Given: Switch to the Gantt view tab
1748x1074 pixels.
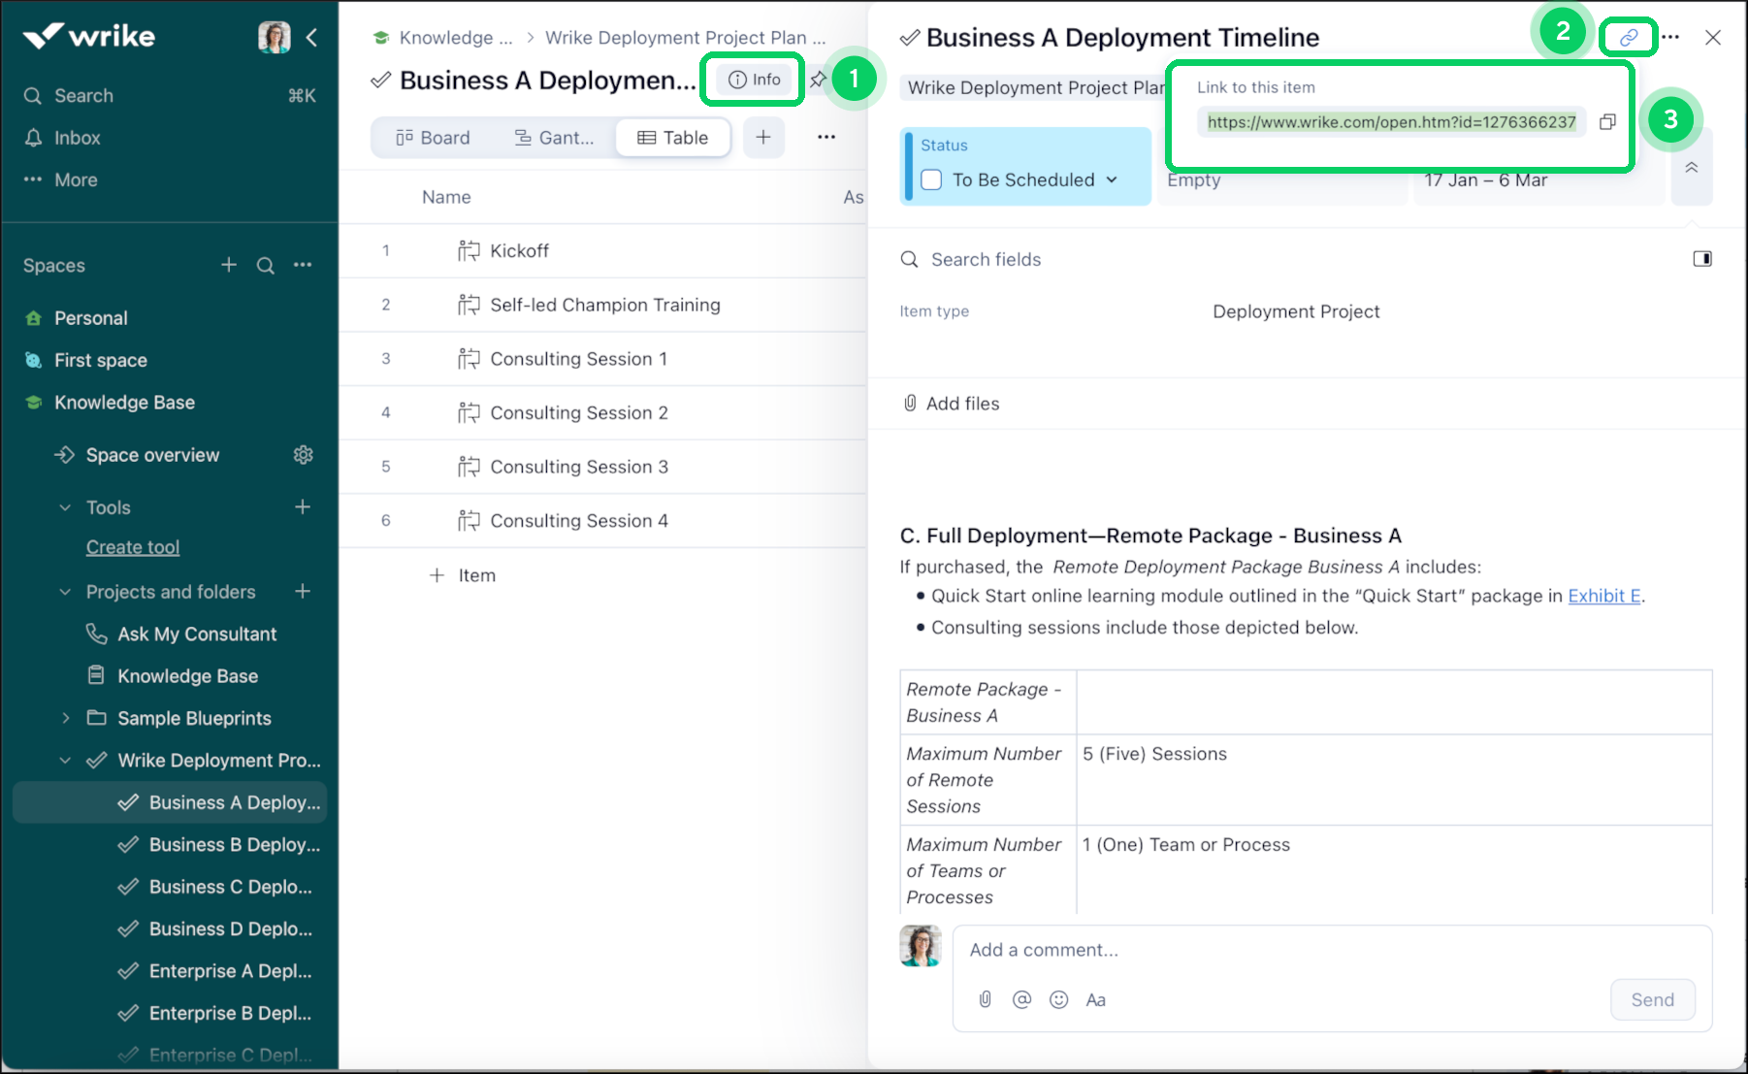Looking at the screenshot, I should 554,137.
